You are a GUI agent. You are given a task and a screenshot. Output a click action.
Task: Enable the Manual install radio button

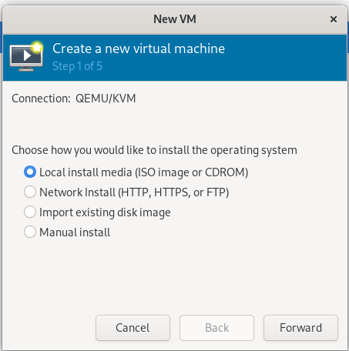[30, 232]
